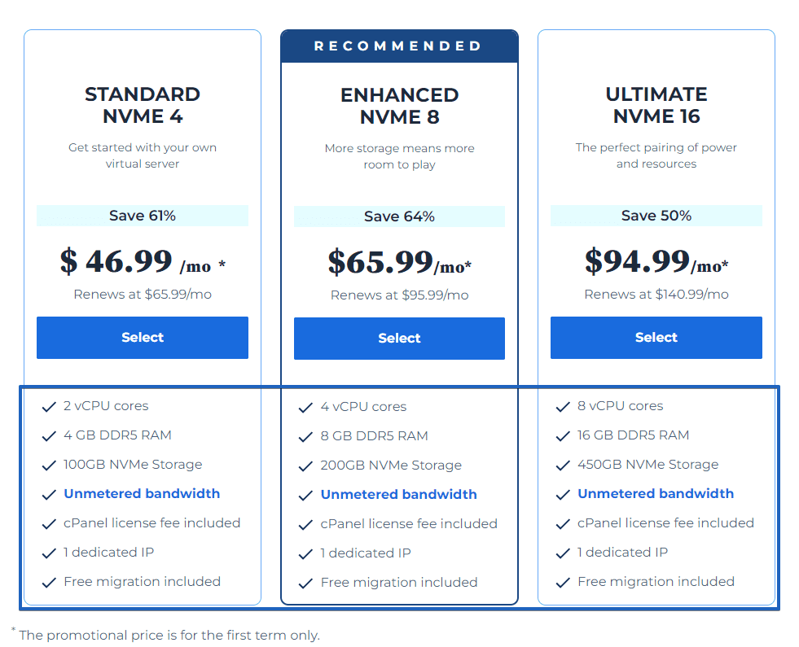
Task: Click checkmark beside 16 GB DDR5 RAM
Action: pos(563,436)
